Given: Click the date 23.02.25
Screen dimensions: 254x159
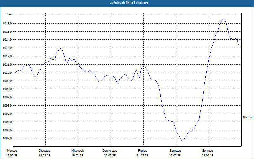Looking at the screenshot, I should [x=208, y=156].
